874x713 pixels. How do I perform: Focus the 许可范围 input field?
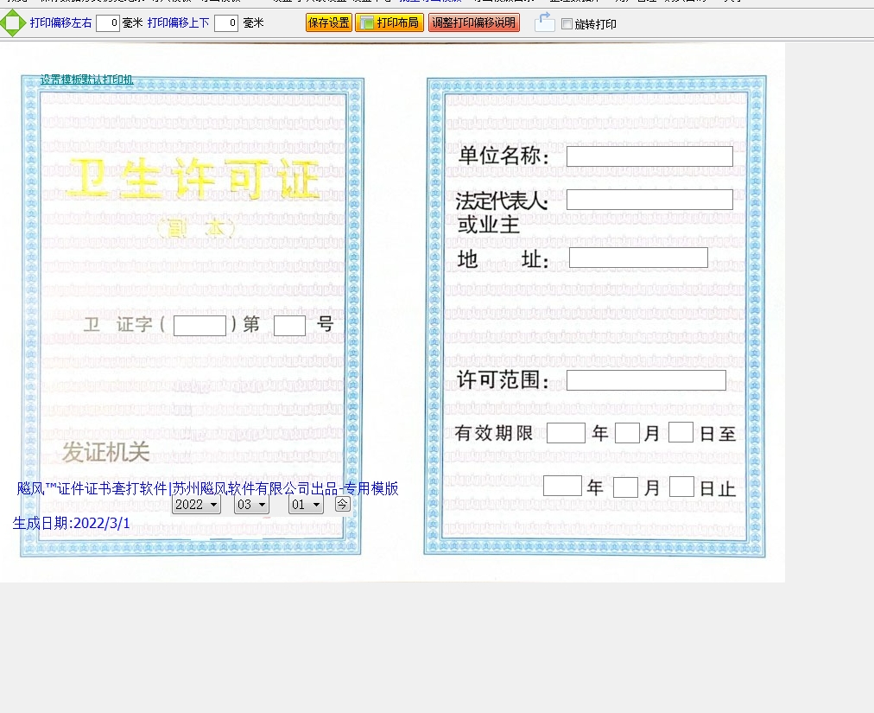click(646, 380)
